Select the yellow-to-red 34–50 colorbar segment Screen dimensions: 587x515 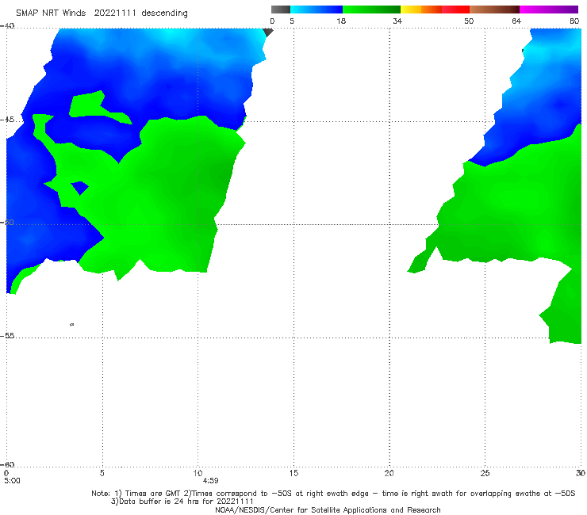(x=435, y=10)
